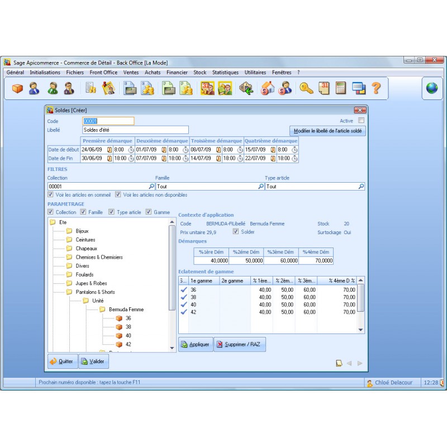
Task: Open calendar picker for date 22/07/09
Action: [273, 158]
